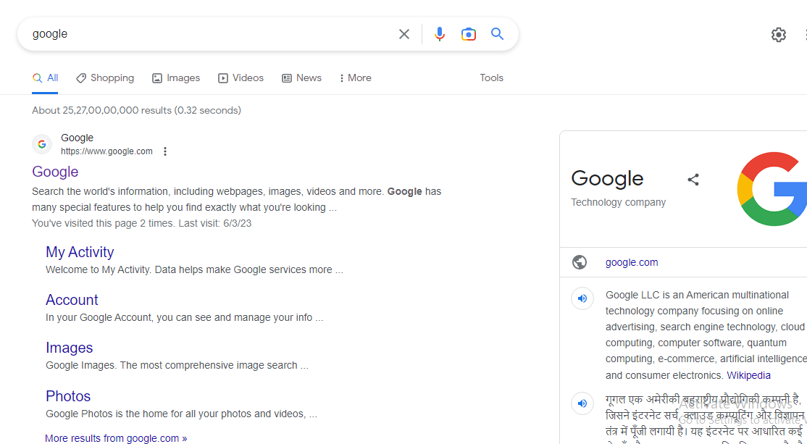Click the Google favicon on the top result
Image resolution: width=807 pixels, height=444 pixels.
42,143
